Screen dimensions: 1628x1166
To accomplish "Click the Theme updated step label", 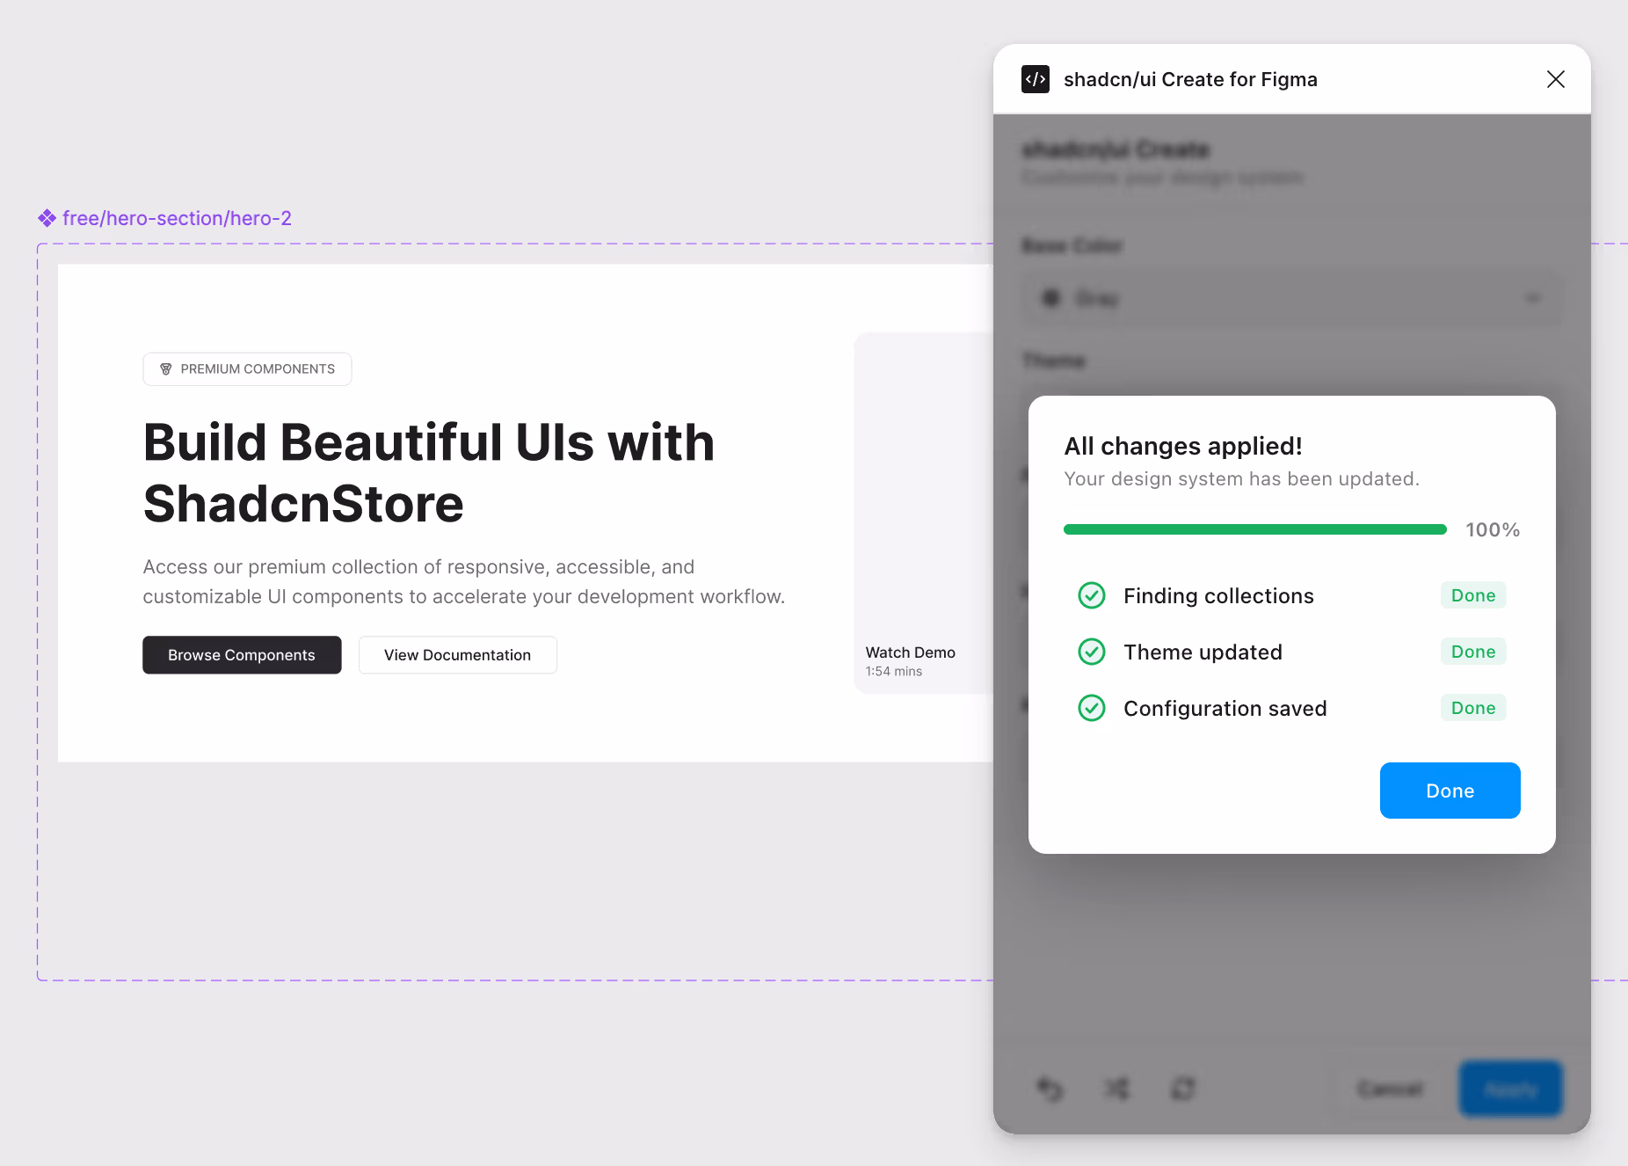I will [x=1203, y=652].
